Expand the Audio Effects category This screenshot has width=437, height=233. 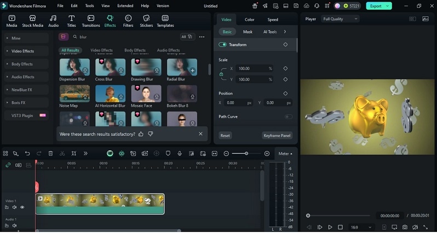[26, 77]
